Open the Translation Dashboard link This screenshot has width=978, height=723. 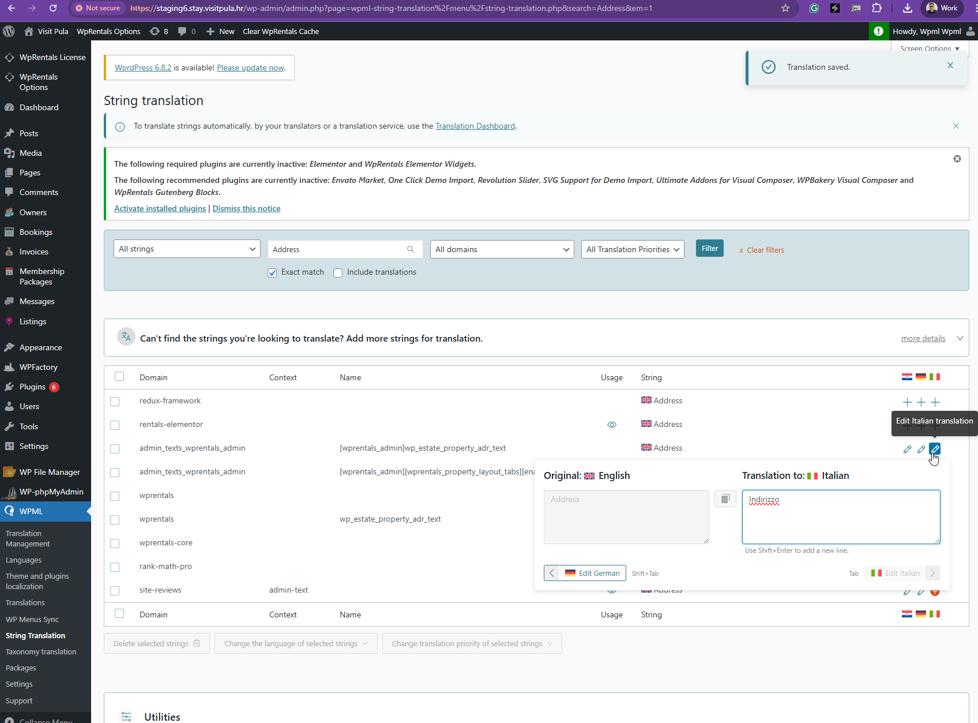(475, 126)
